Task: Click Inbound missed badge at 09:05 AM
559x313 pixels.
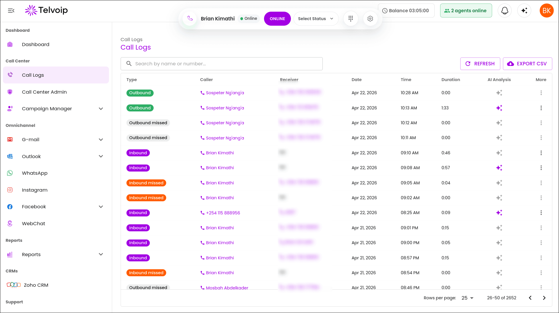Action: (x=146, y=183)
